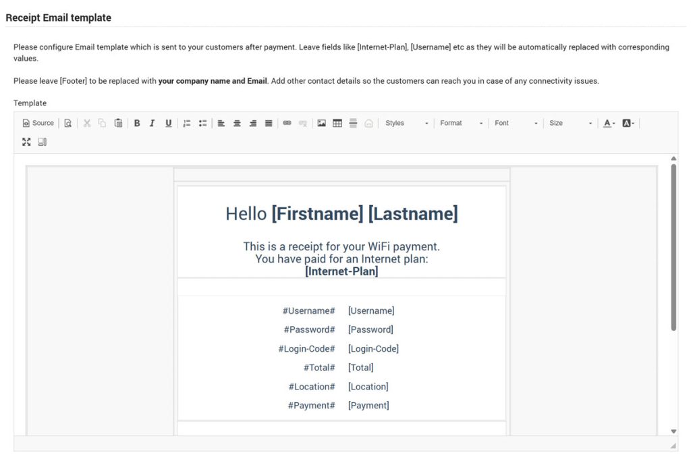Maximize the editor to full screen
The image size is (691, 461).
tap(26, 142)
